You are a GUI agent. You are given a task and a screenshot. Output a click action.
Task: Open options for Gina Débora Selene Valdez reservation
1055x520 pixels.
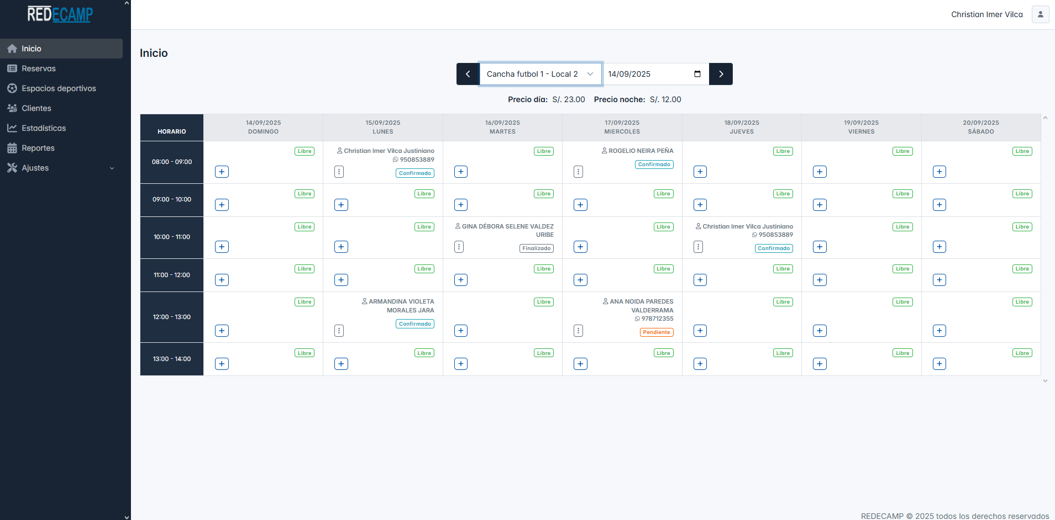(x=459, y=247)
